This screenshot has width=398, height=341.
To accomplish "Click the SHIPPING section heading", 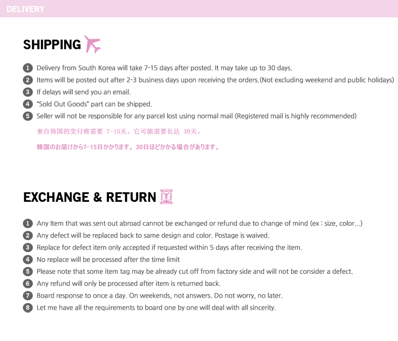I will [52, 45].
